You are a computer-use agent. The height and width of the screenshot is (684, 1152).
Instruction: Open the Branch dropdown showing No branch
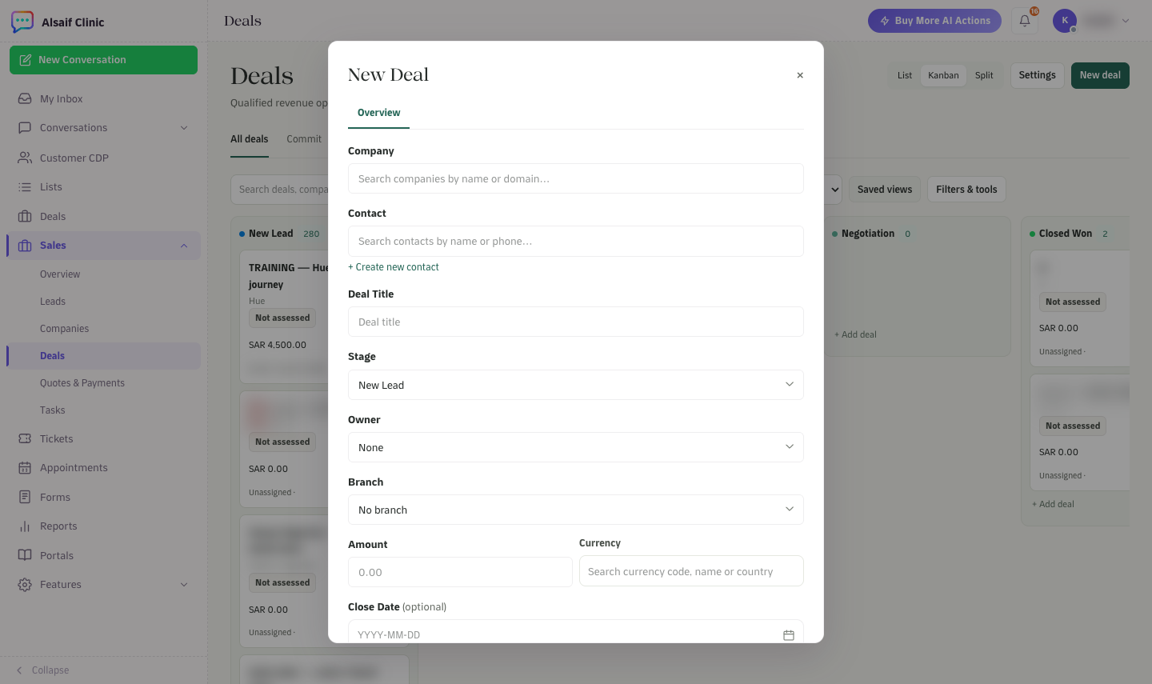pos(576,510)
